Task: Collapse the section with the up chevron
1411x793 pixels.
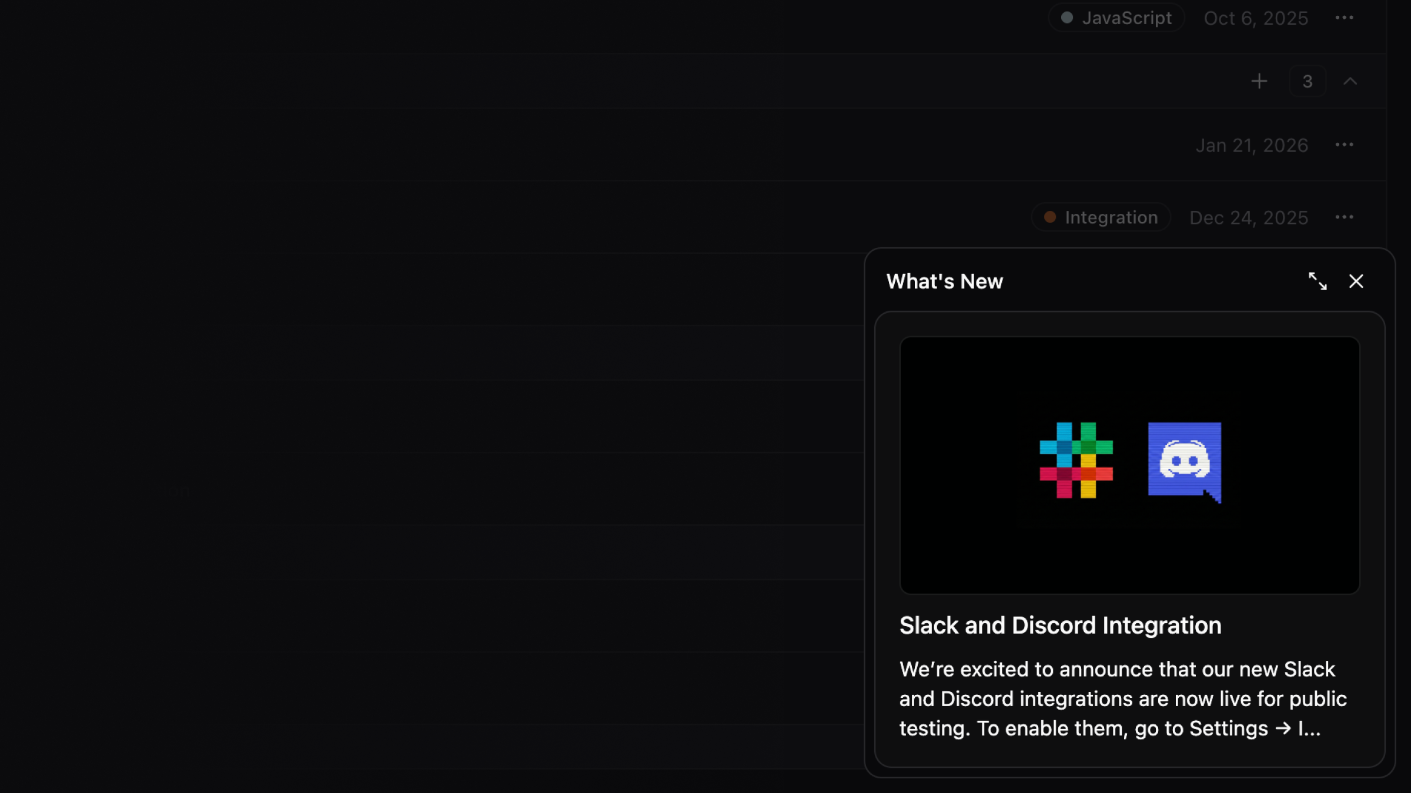Action: tap(1350, 81)
